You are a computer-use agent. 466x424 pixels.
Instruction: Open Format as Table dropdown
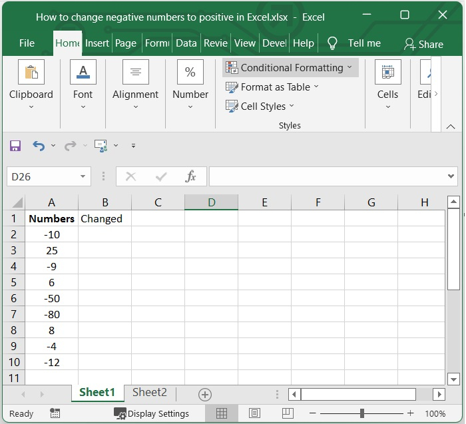tap(272, 87)
